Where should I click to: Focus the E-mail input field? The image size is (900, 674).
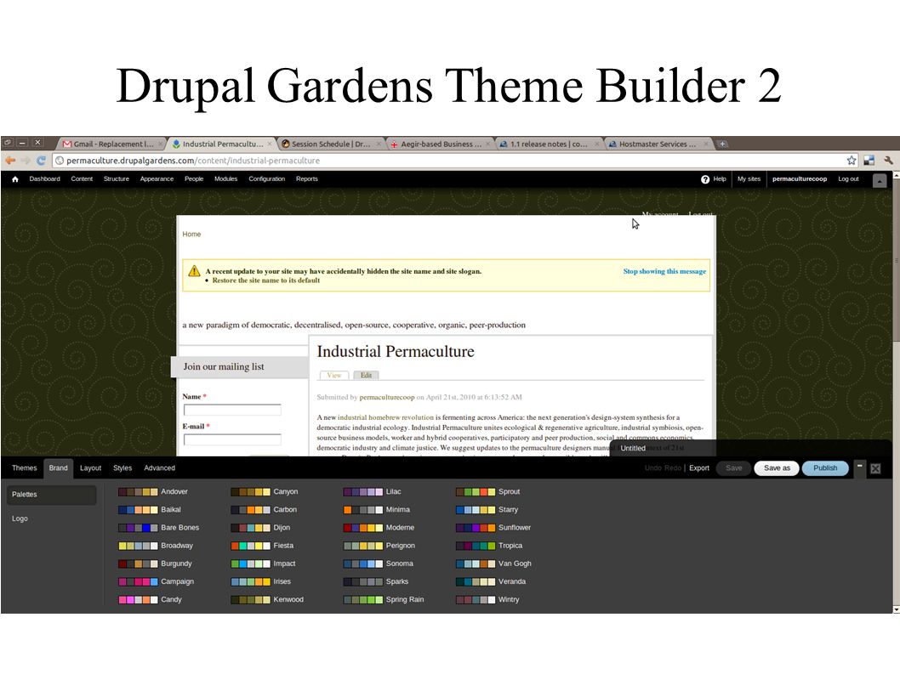click(x=232, y=439)
